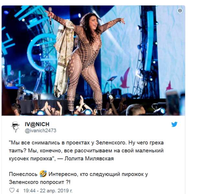Click the phrase "кусочек пирожка" in the quote
The image size is (200, 194).
pos(31,158)
